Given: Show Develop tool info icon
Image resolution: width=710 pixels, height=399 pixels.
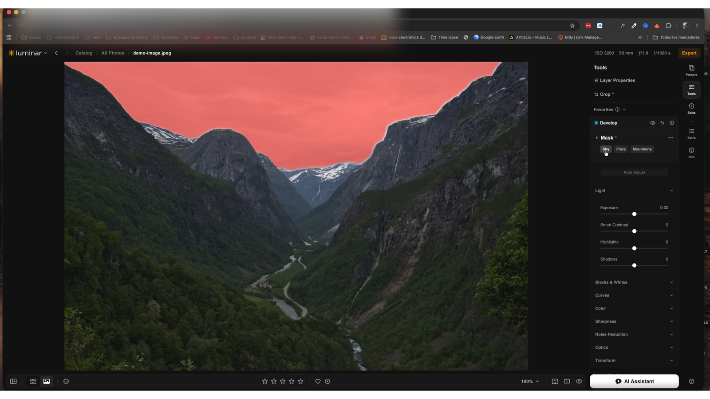Looking at the screenshot, I should click(x=672, y=123).
